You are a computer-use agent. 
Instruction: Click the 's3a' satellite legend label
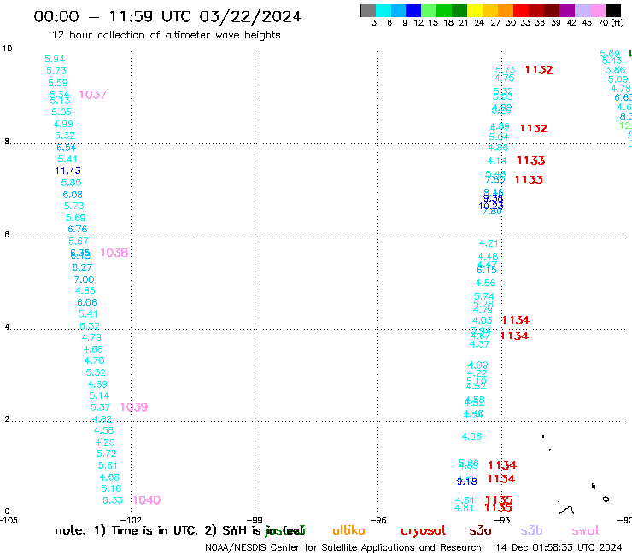tap(481, 530)
